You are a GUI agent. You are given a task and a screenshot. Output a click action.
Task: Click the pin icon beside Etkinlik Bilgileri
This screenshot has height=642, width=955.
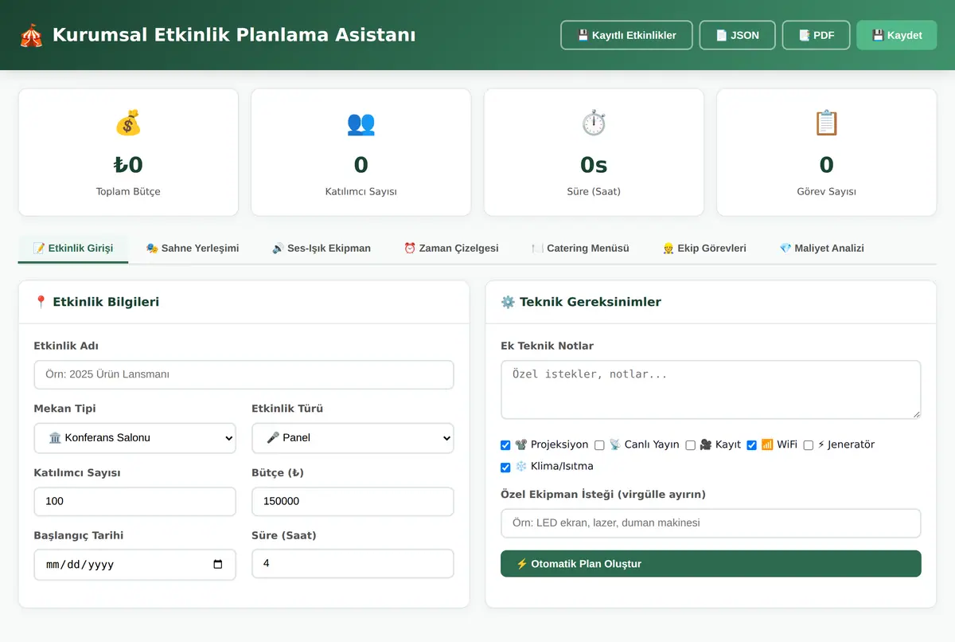point(41,302)
